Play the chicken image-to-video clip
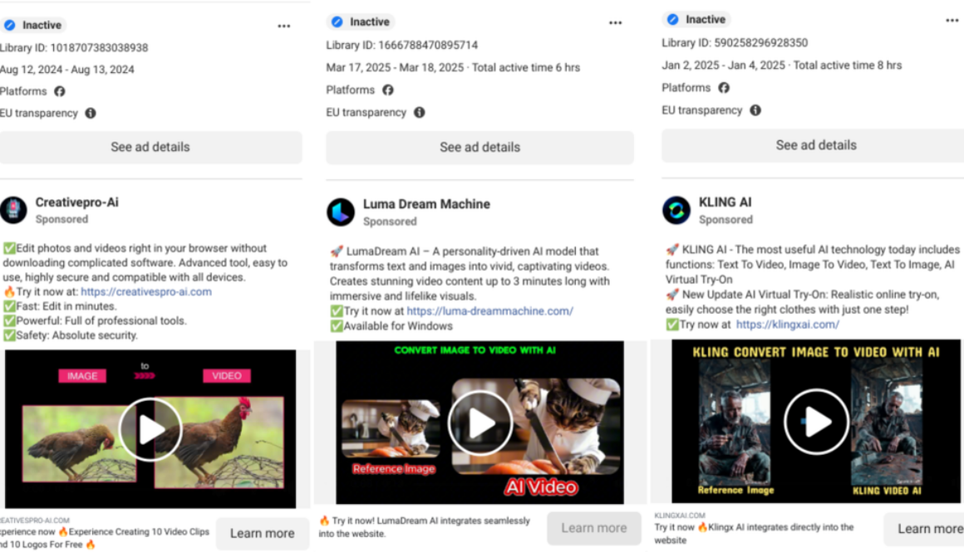 point(150,429)
